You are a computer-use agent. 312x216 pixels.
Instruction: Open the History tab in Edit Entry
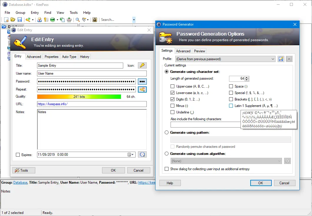[85, 57]
